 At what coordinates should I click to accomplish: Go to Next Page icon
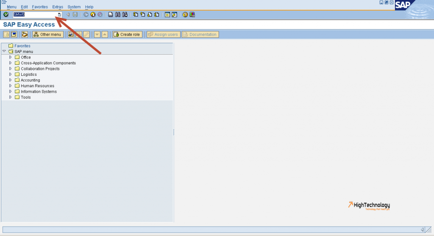(x=150, y=14)
